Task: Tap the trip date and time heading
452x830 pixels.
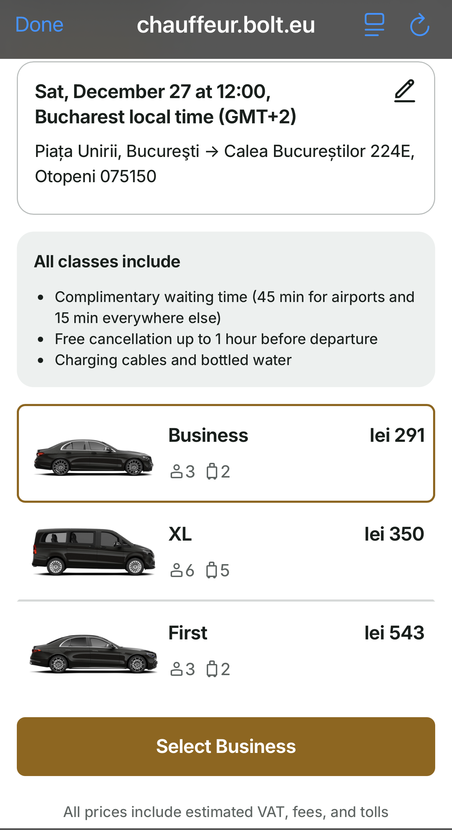Action: pyautogui.click(x=165, y=104)
